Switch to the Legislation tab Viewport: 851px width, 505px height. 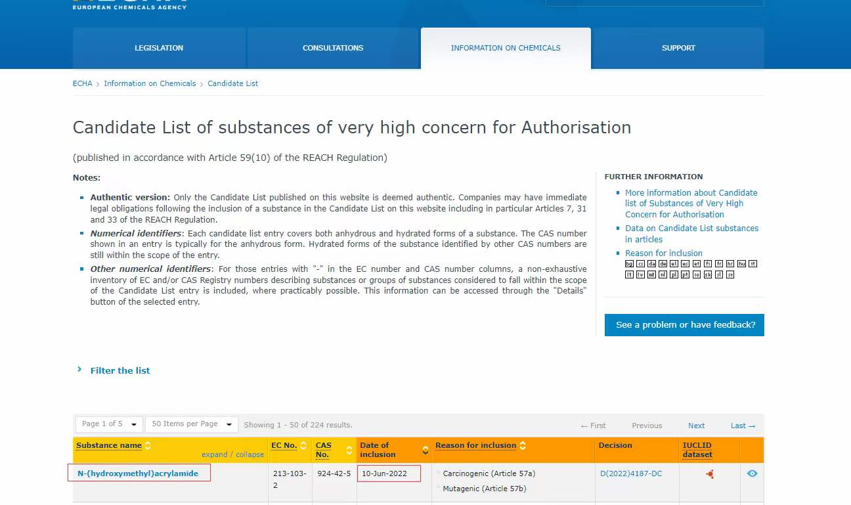click(x=159, y=48)
